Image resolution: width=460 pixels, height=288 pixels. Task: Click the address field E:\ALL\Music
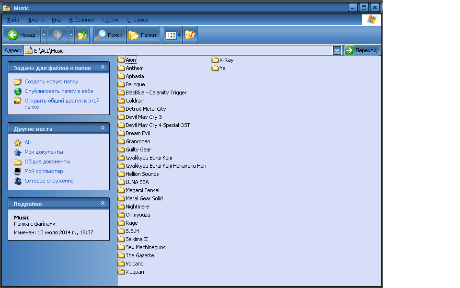(x=178, y=50)
